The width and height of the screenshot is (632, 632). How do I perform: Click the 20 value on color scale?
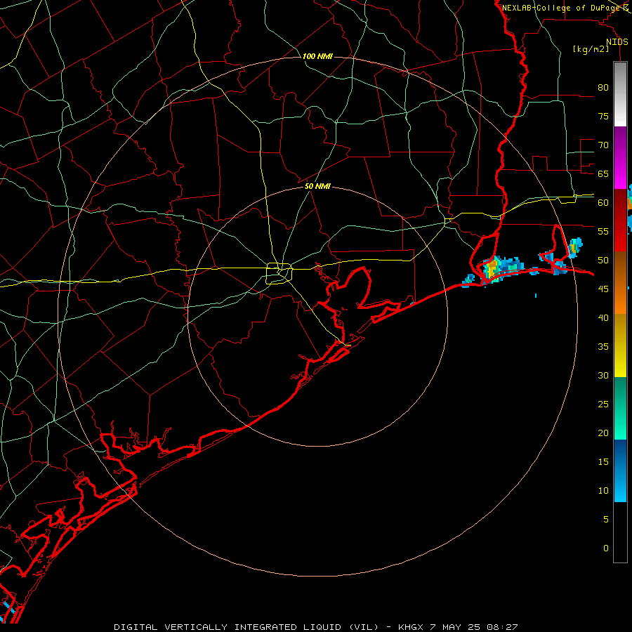point(603,433)
